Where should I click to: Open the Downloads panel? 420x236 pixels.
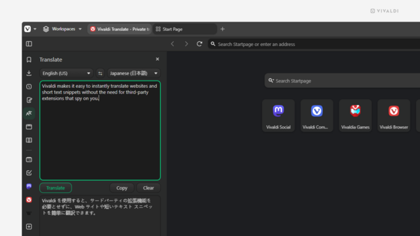(x=29, y=73)
